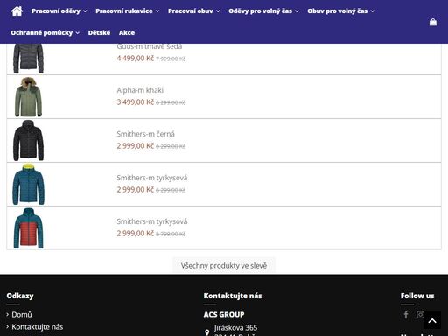Click price 4 499,00 Kč

point(135,59)
